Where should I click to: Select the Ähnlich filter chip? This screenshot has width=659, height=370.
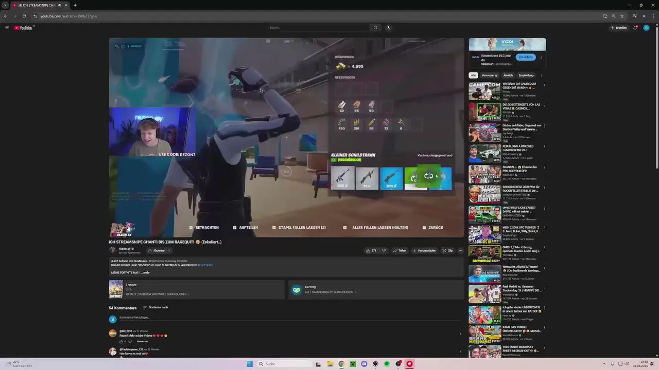pyautogui.click(x=508, y=75)
